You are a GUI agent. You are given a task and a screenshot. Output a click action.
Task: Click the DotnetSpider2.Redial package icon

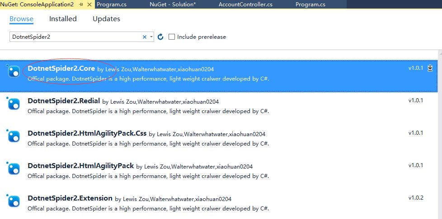[x=13, y=104]
